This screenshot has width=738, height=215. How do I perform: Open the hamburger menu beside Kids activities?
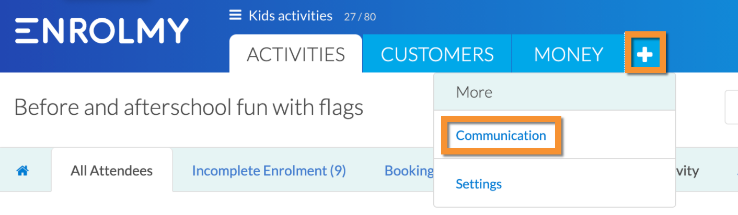tap(236, 16)
